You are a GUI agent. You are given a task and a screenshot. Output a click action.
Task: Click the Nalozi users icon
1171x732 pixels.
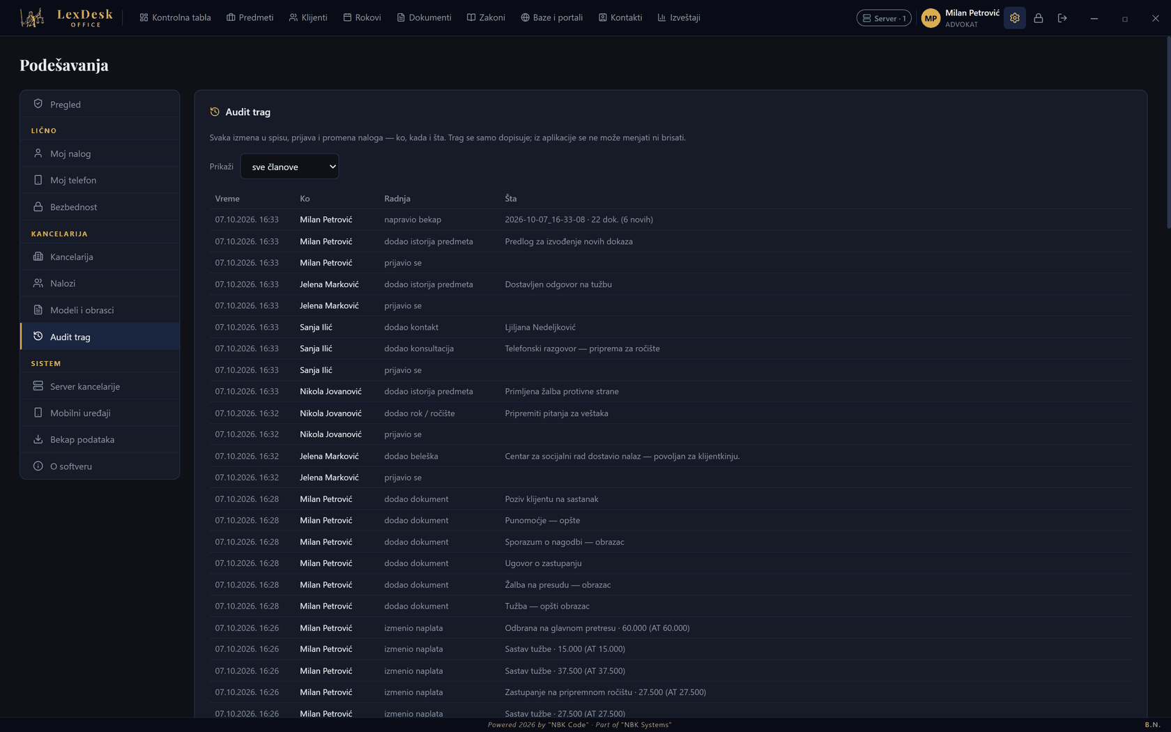coord(38,283)
